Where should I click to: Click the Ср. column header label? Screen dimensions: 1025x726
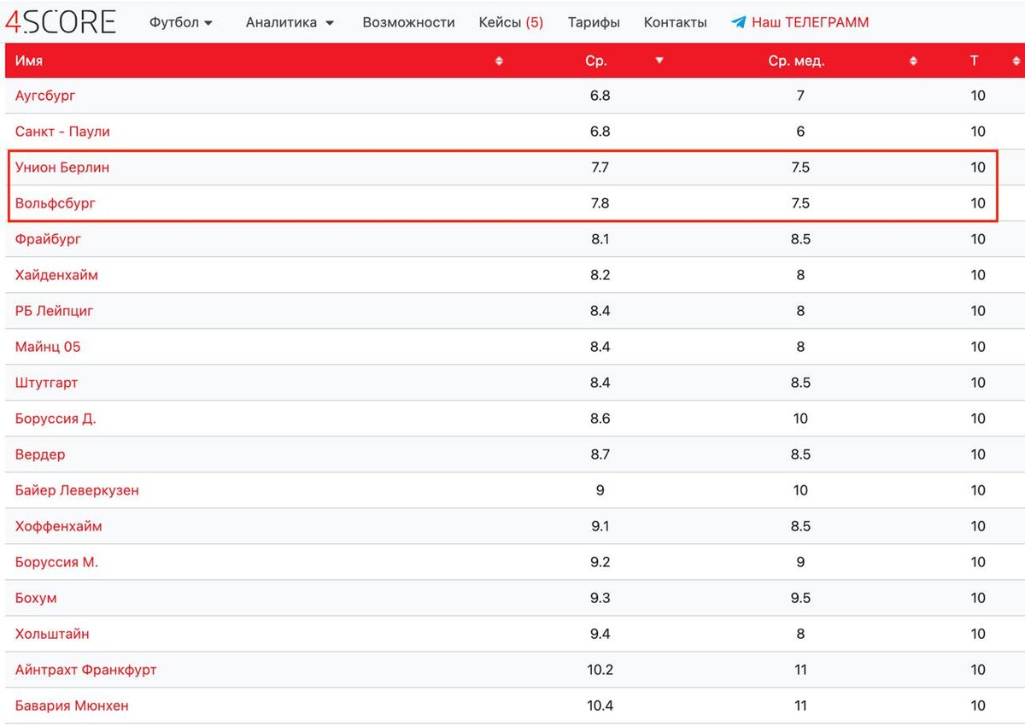click(x=596, y=61)
